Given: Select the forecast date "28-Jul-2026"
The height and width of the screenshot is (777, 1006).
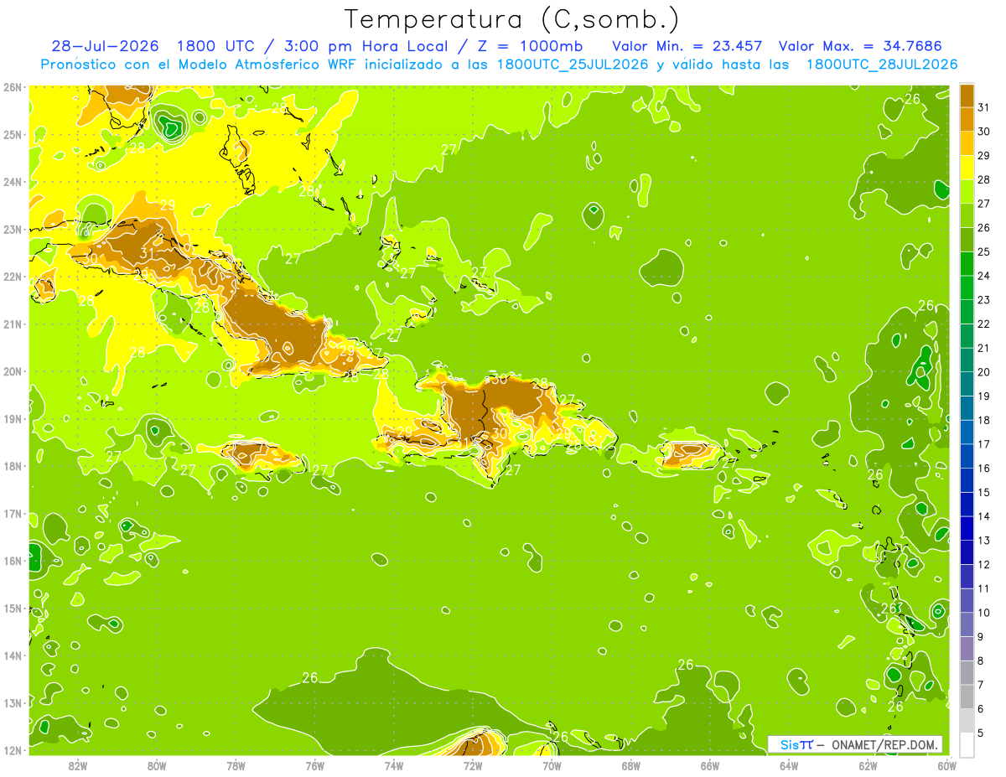Looking at the screenshot, I should (107, 46).
